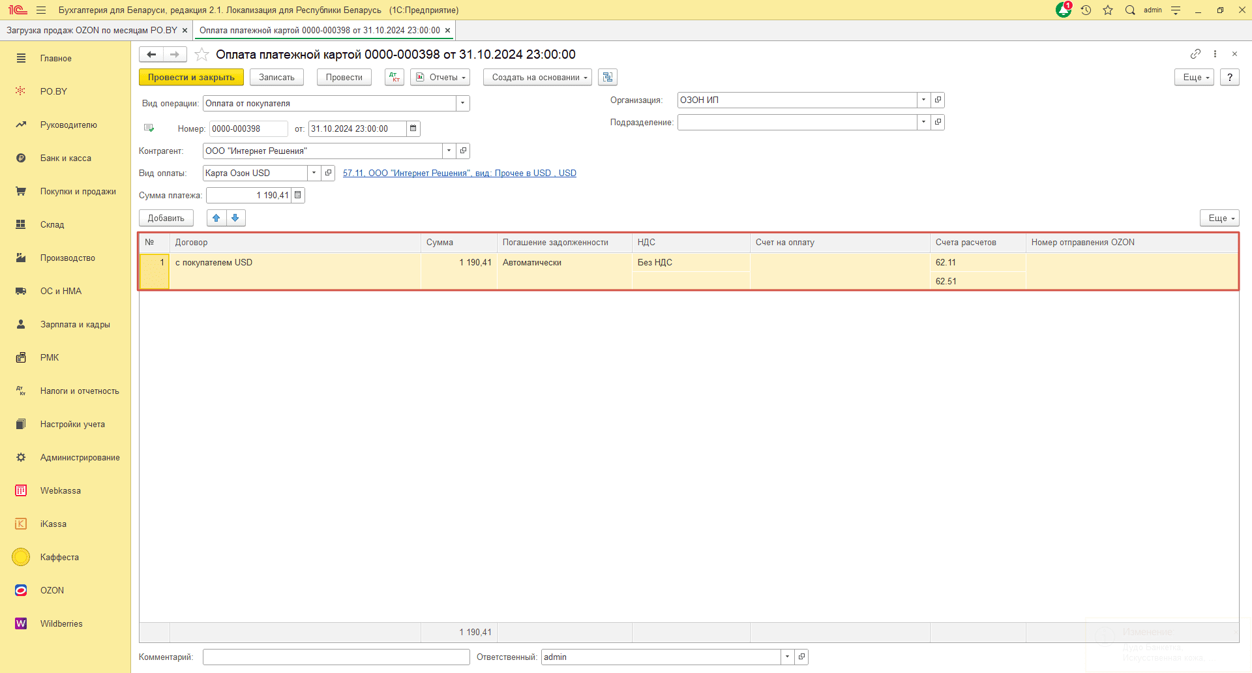Expand the Вид оплаты dropdown arrow
Image resolution: width=1252 pixels, height=673 pixels.
click(314, 173)
